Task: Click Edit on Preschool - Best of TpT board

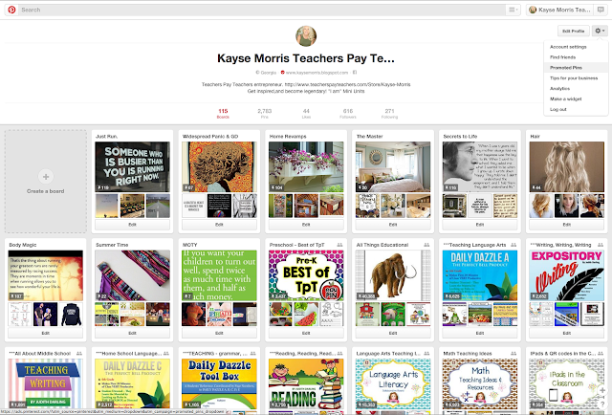Action: click(x=306, y=333)
